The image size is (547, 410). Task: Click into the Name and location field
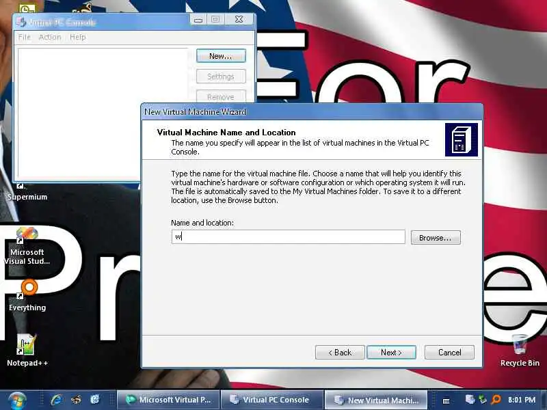pos(288,236)
